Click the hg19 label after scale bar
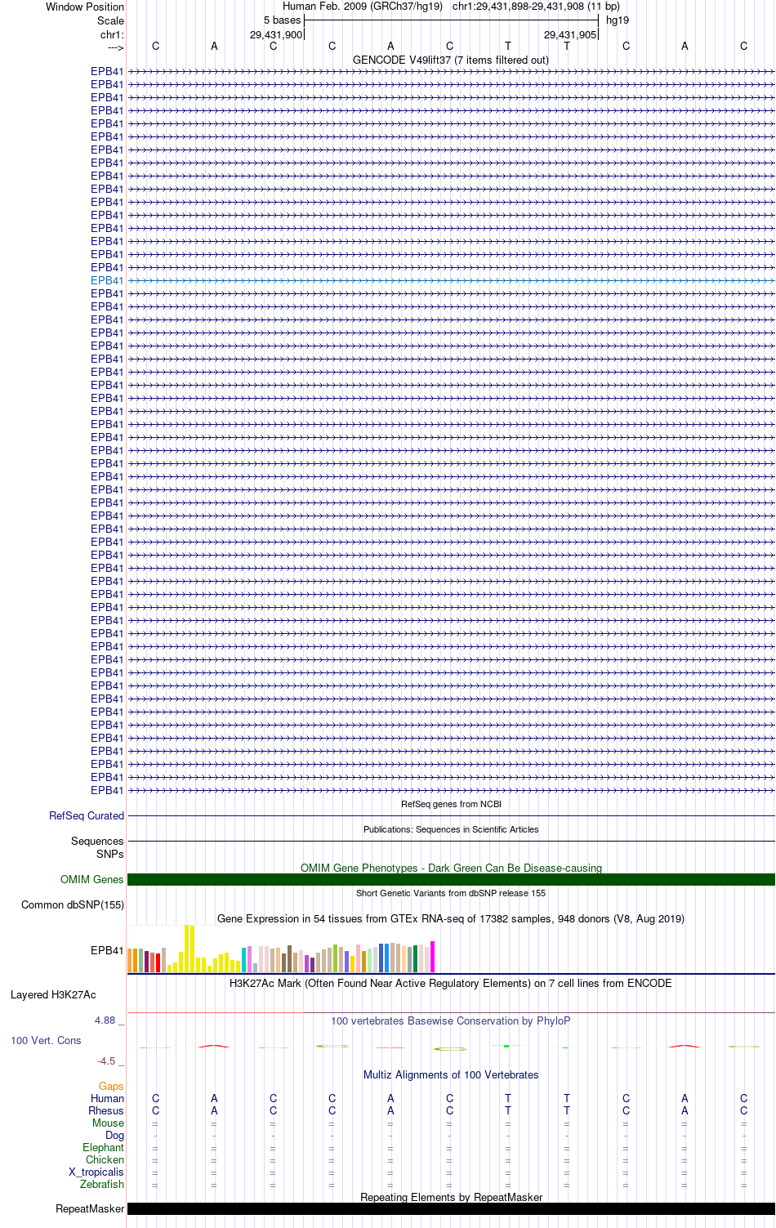The height and width of the screenshot is (1228, 776). [x=618, y=20]
